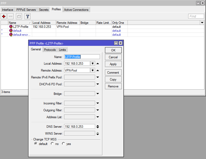206x159 pixels.
Task: Open the Active Connections tab
Action: 76,10
